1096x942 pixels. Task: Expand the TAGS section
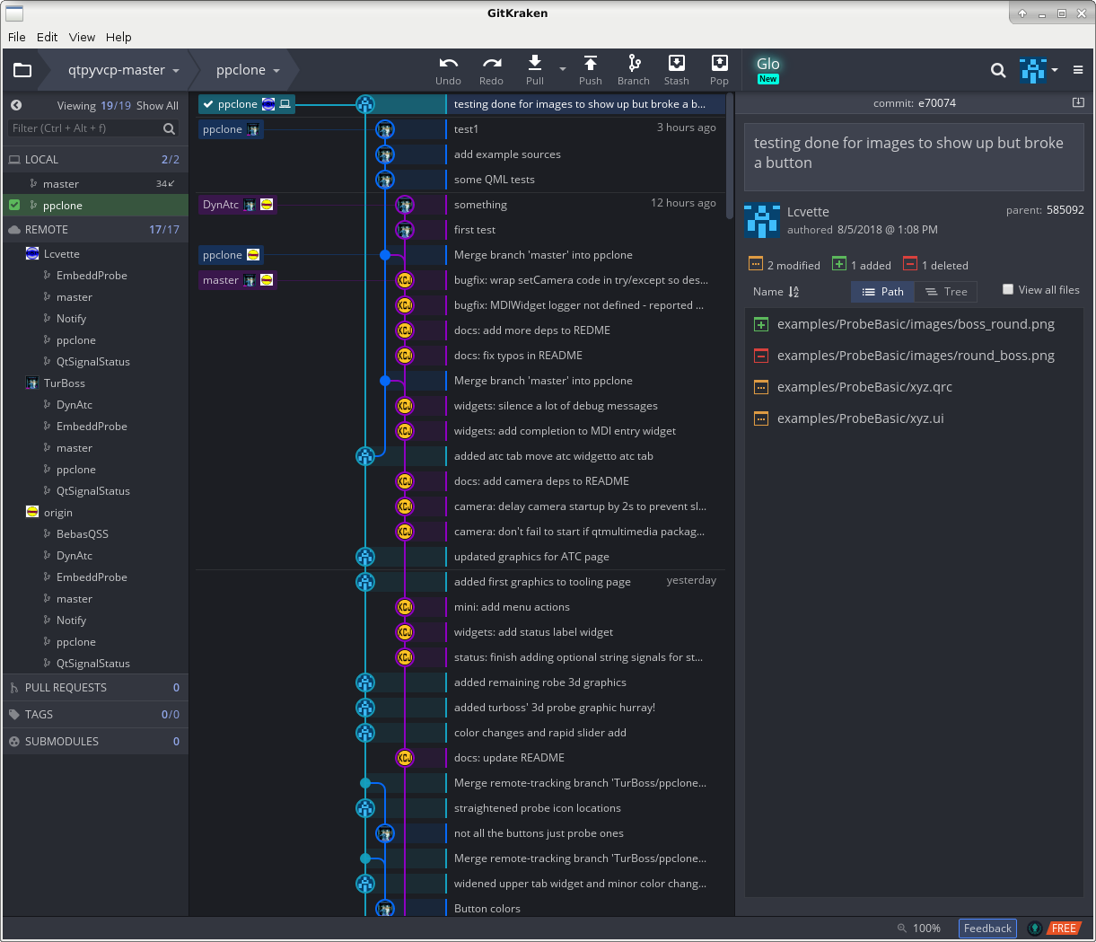tap(95, 714)
